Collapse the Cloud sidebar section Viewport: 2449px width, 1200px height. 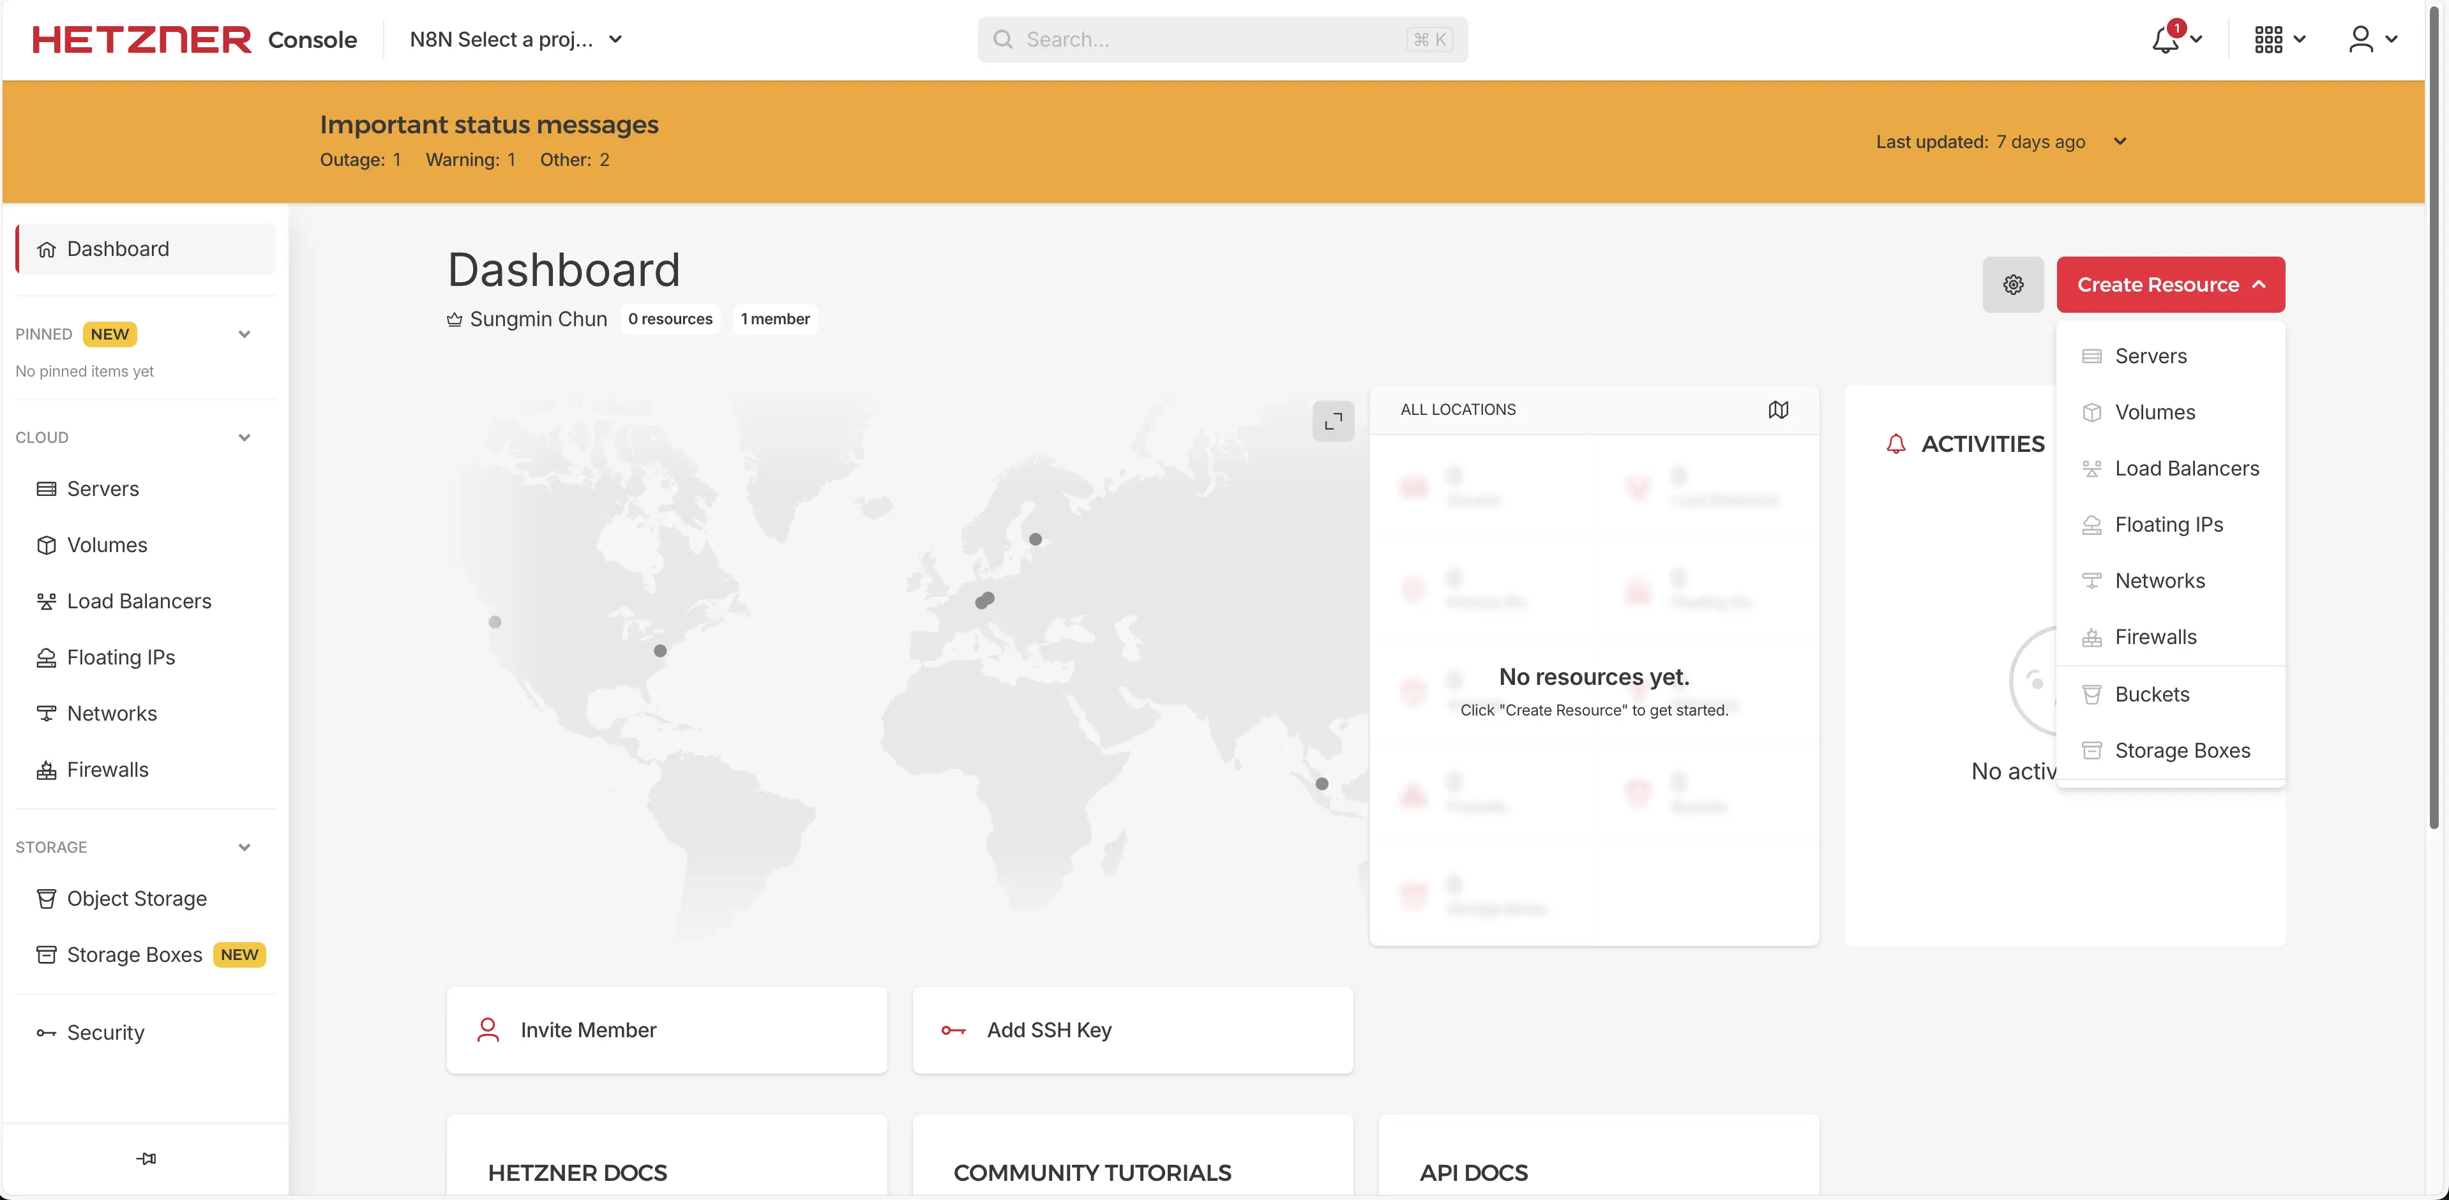point(245,439)
